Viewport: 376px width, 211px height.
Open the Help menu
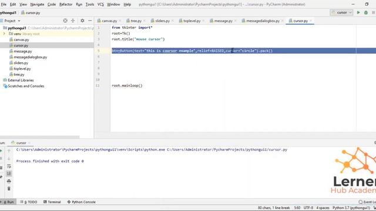tap(127, 4)
